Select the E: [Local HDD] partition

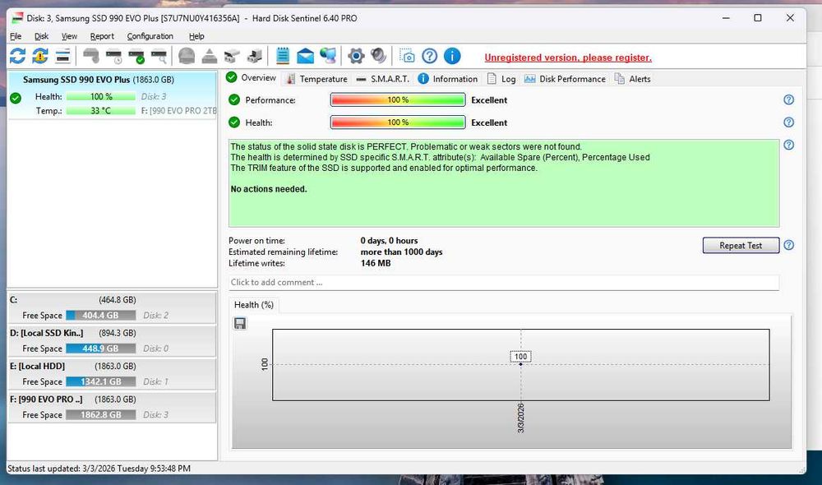point(112,373)
